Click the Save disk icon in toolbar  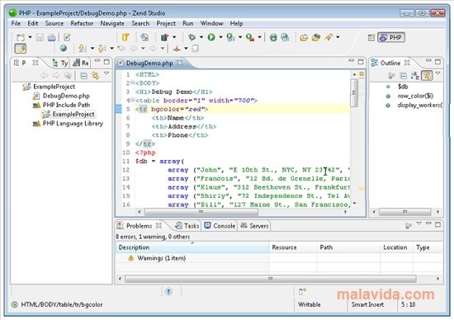40,37
